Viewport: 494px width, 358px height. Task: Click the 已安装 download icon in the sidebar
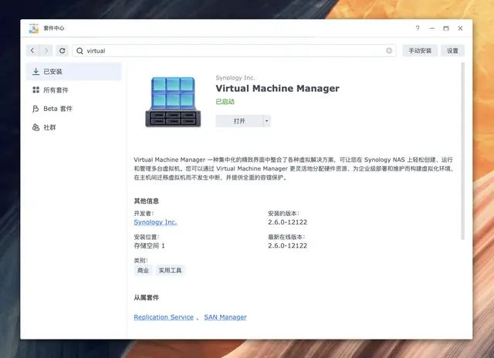tap(36, 72)
